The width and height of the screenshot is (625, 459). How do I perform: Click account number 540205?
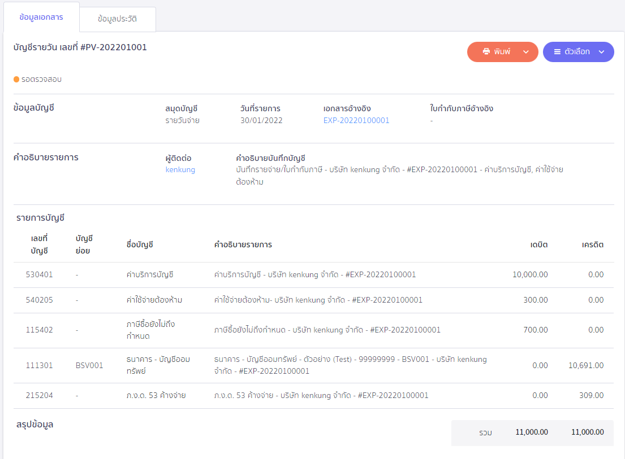(40, 300)
